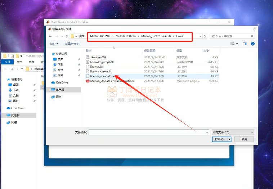Select 快速访问 in dialog sidebar
The height and width of the screenshot is (189, 273).
pos(59,54)
